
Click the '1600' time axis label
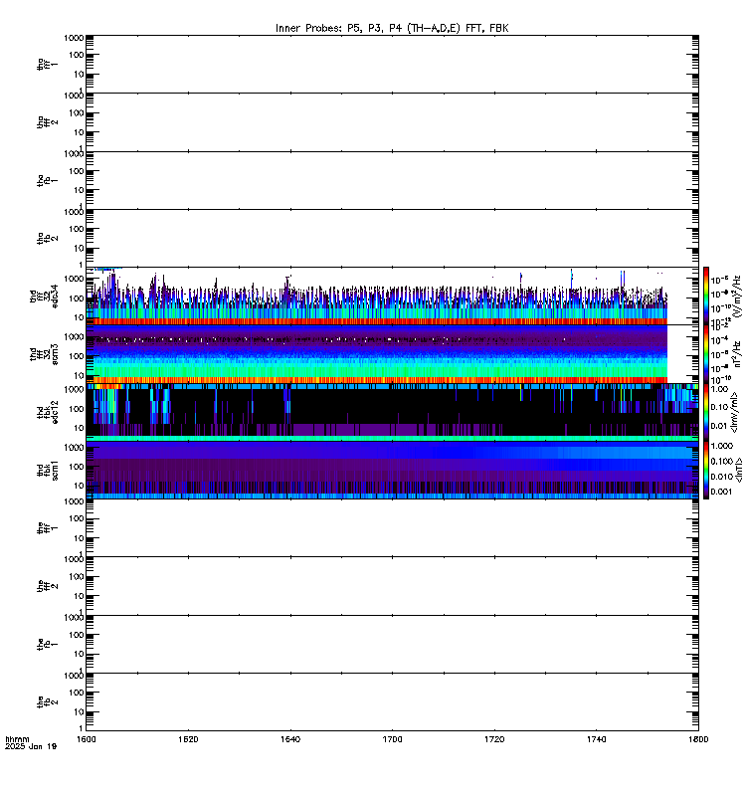(87, 739)
